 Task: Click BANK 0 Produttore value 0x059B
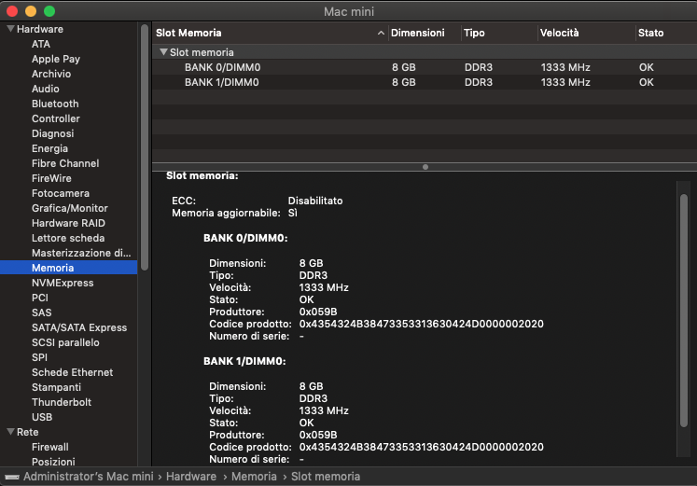tap(318, 312)
